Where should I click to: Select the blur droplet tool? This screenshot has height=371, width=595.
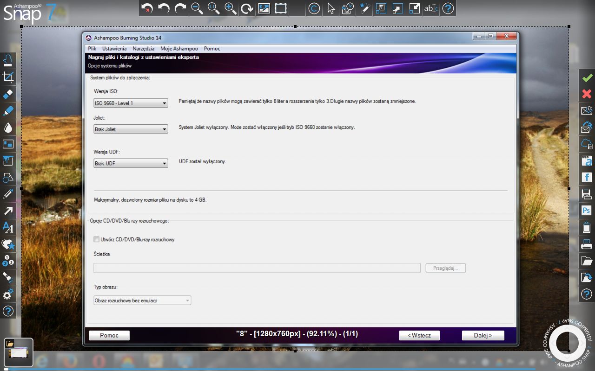(x=8, y=127)
